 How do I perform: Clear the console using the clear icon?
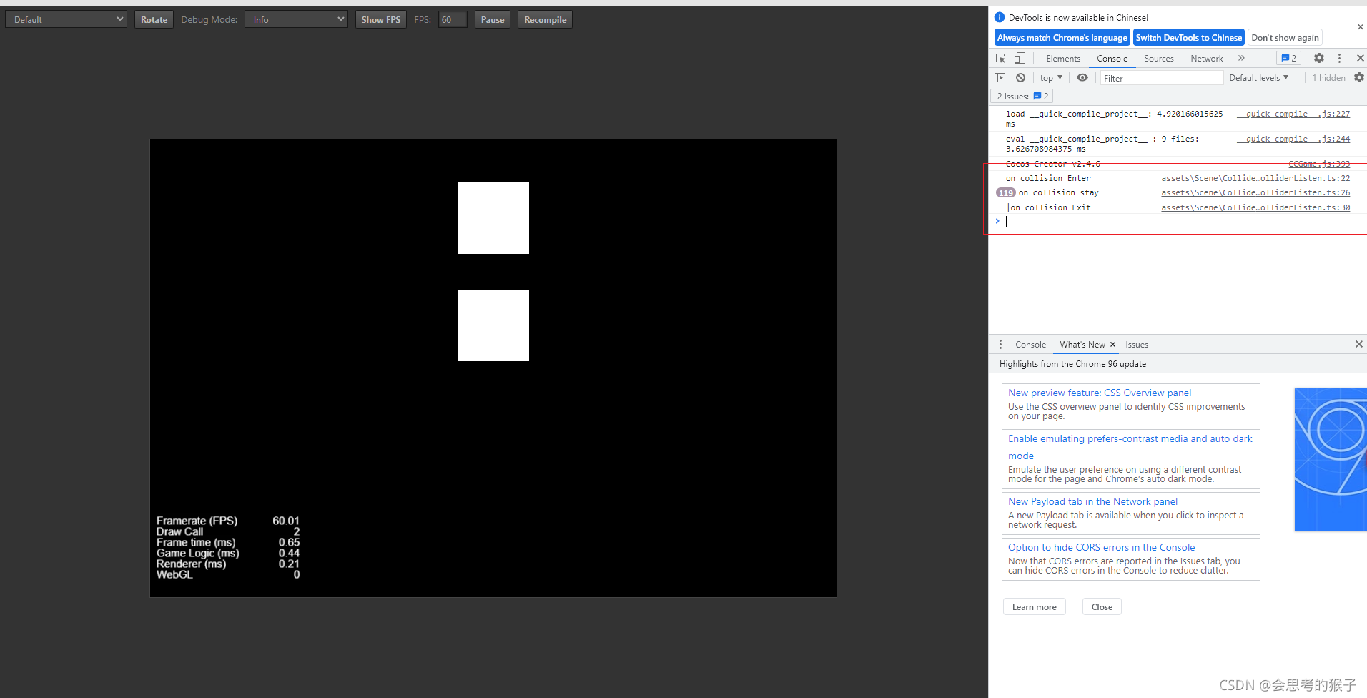[1020, 77]
